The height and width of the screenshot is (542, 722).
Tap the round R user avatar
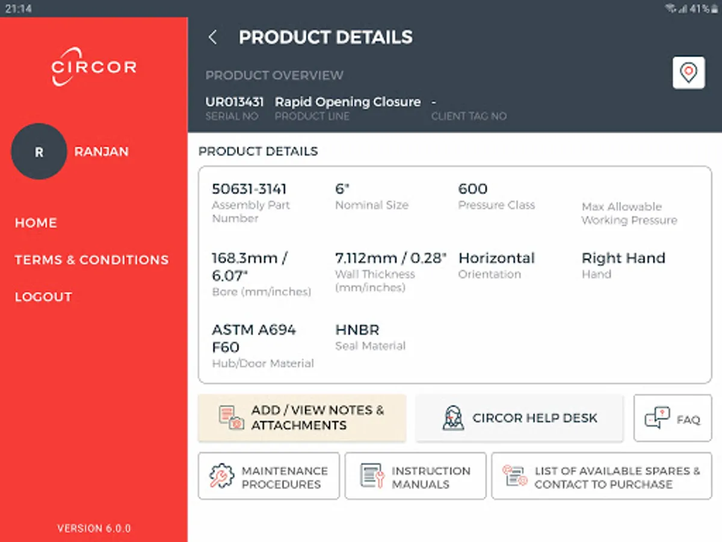tap(39, 152)
